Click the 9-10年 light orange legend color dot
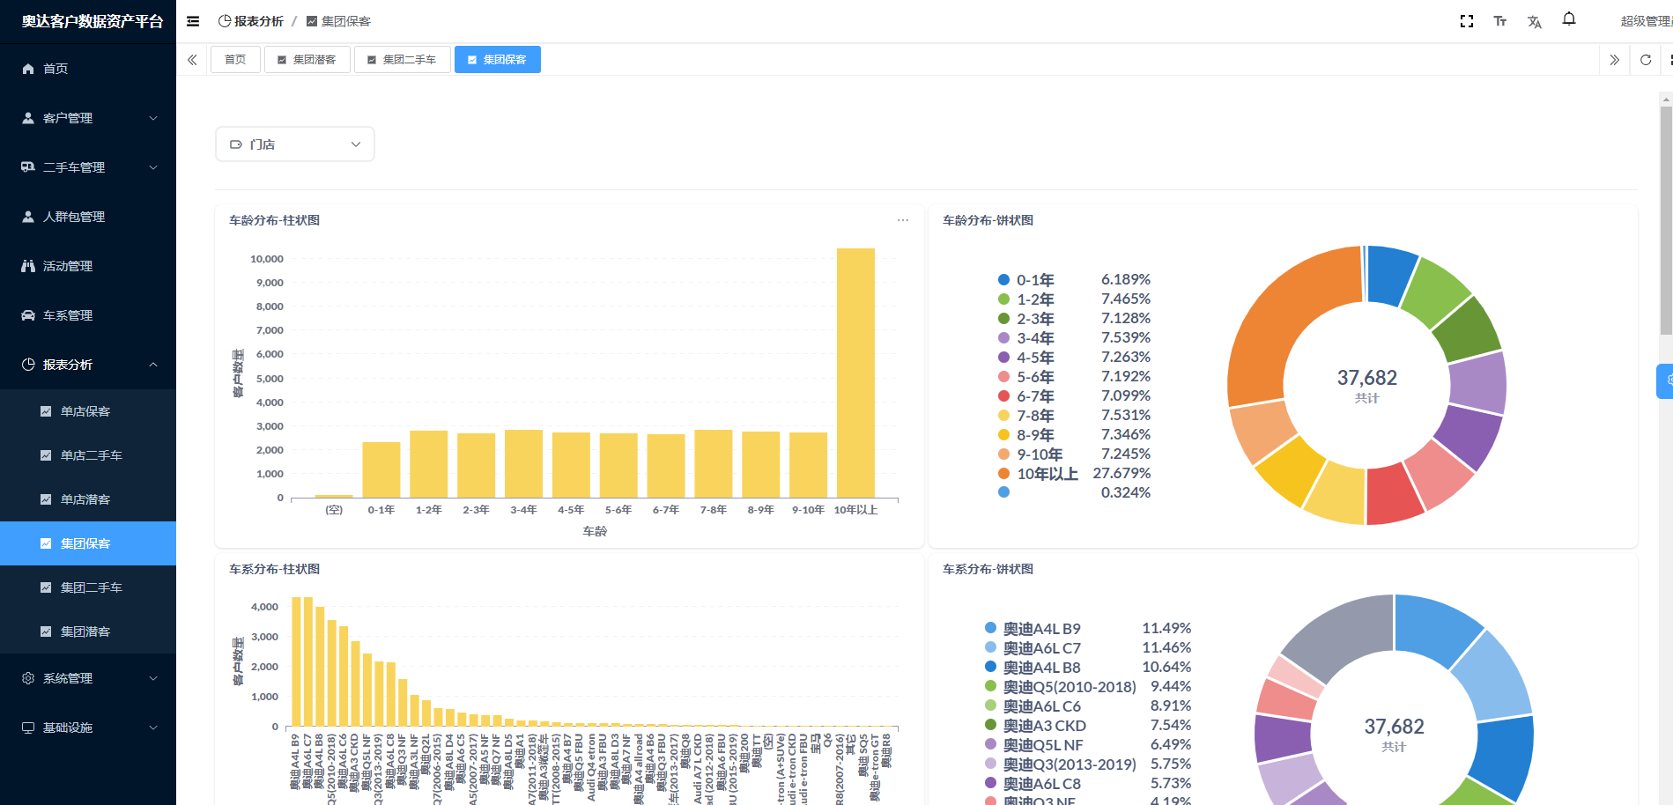The height and width of the screenshot is (805, 1673). coord(1003,454)
